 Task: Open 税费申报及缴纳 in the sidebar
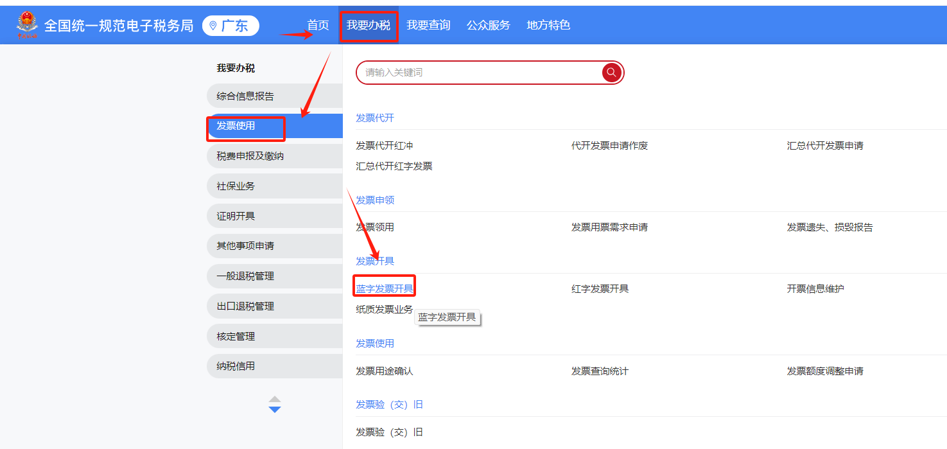pos(275,156)
